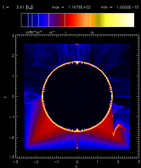Click the purple section of the colorbar
The image size is (141, 168).
tap(55, 20)
